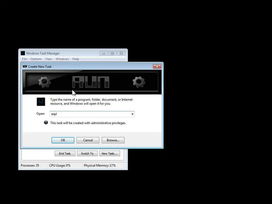The height and width of the screenshot is (204, 272).
Task: Click the Physical Memory: 17% status entry
Action: (100, 165)
